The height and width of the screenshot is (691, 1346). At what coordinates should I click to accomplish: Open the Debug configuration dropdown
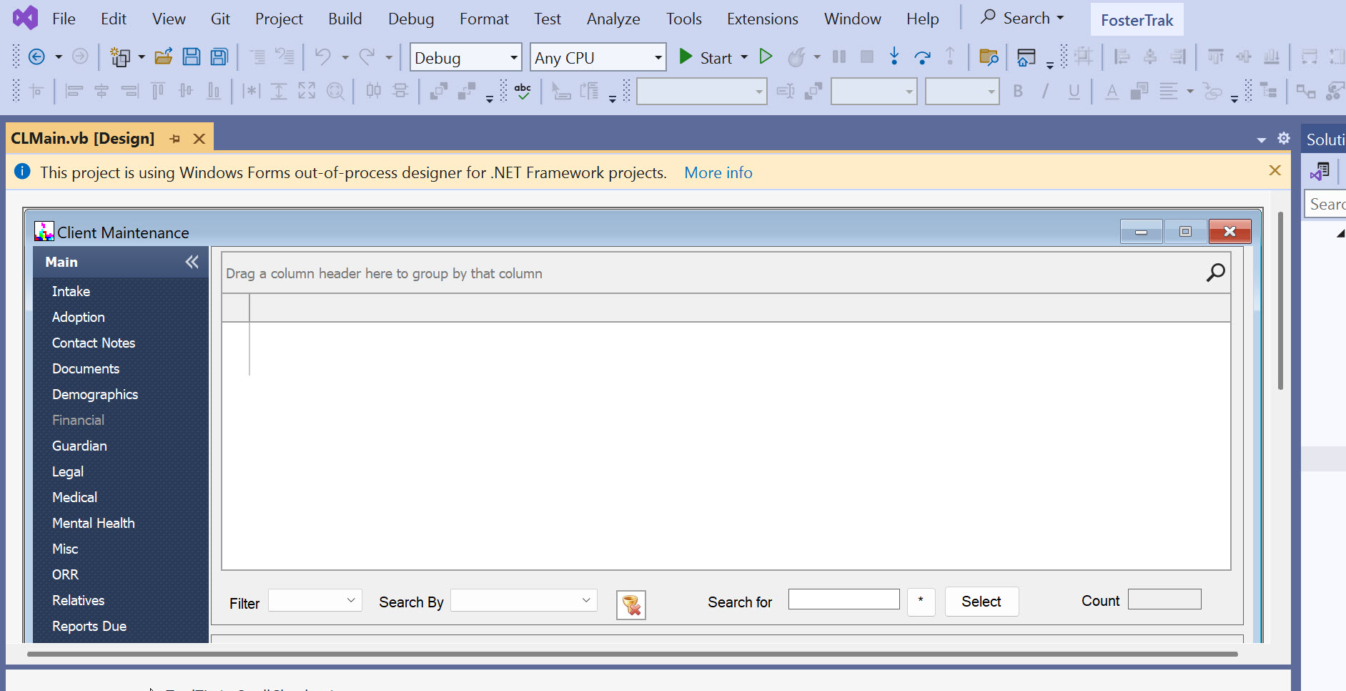point(465,58)
